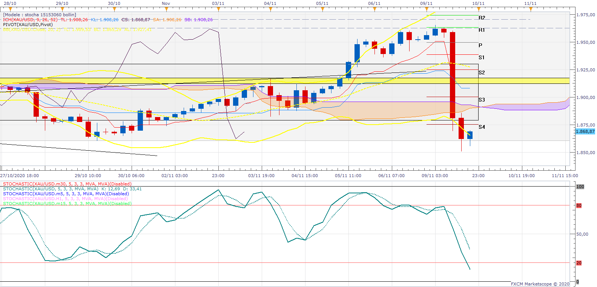Click the 1.925,00 price axis label
The image size is (597, 287).
point(586,70)
